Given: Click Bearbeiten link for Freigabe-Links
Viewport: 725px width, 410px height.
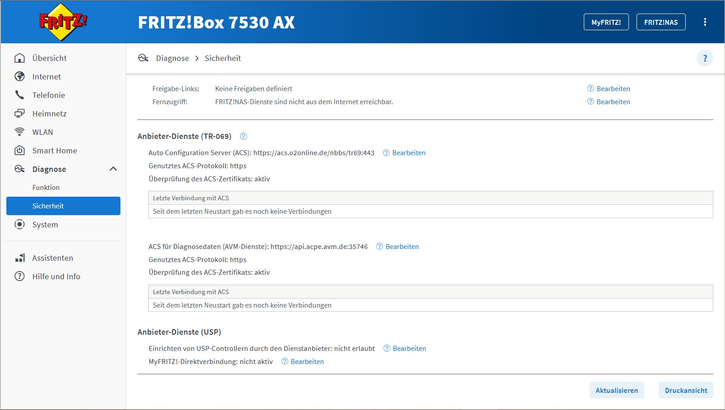Looking at the screenshot, I should (x=613, y=89).
